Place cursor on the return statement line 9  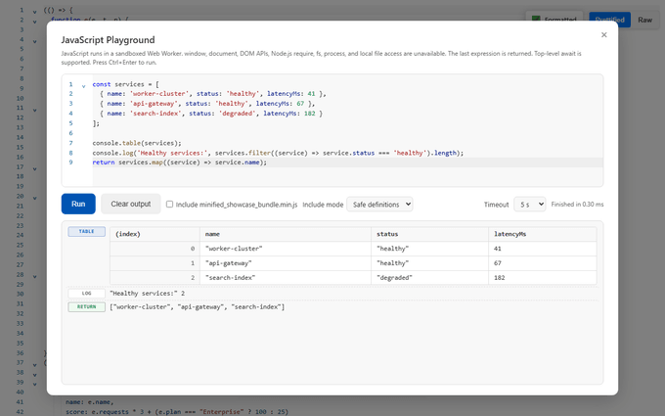180,162
